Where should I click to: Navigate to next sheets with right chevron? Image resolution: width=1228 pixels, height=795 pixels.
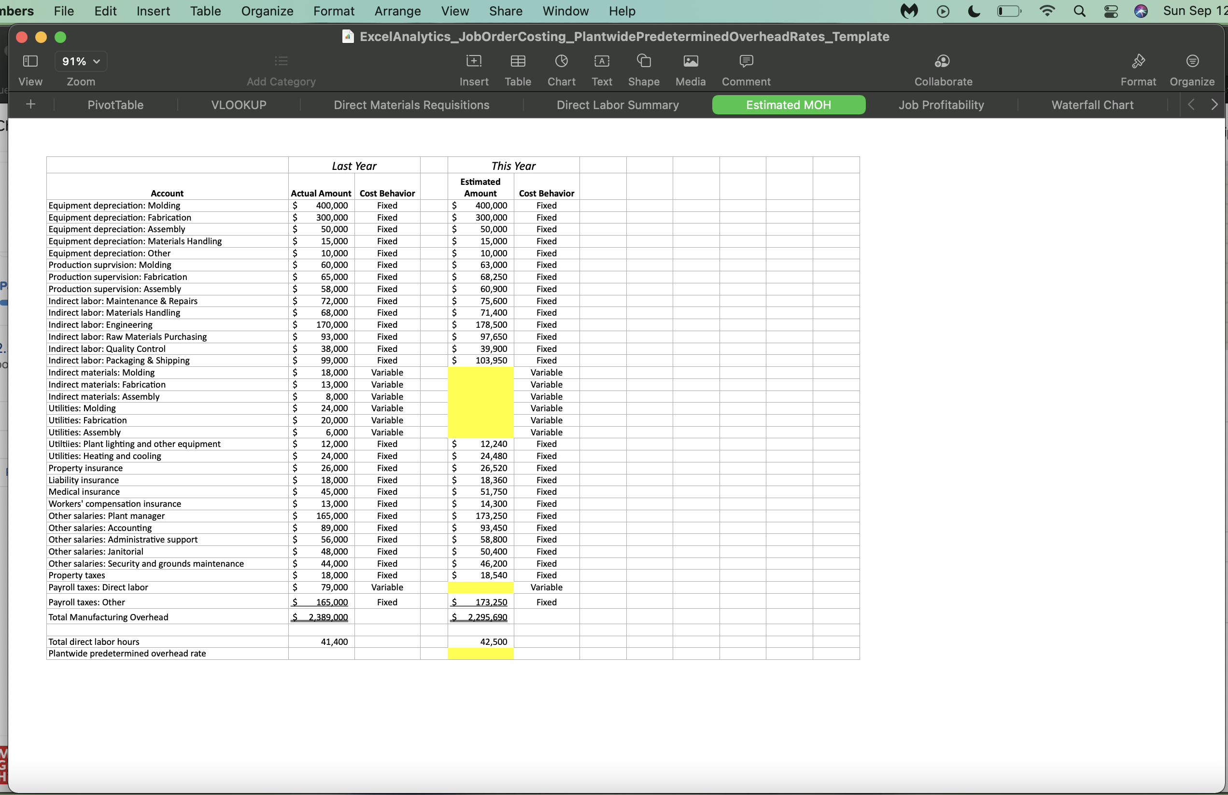[x=1214, y=105]
